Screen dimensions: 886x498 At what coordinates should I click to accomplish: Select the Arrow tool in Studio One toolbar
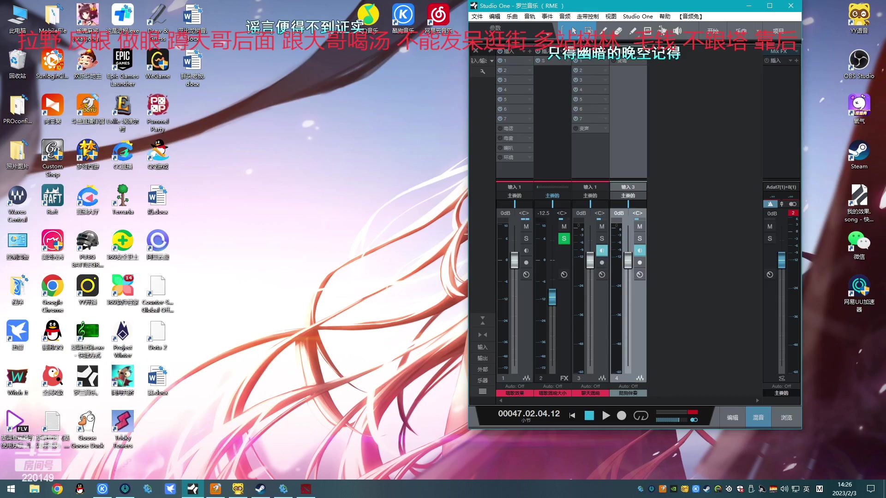(x=574, y=31)
